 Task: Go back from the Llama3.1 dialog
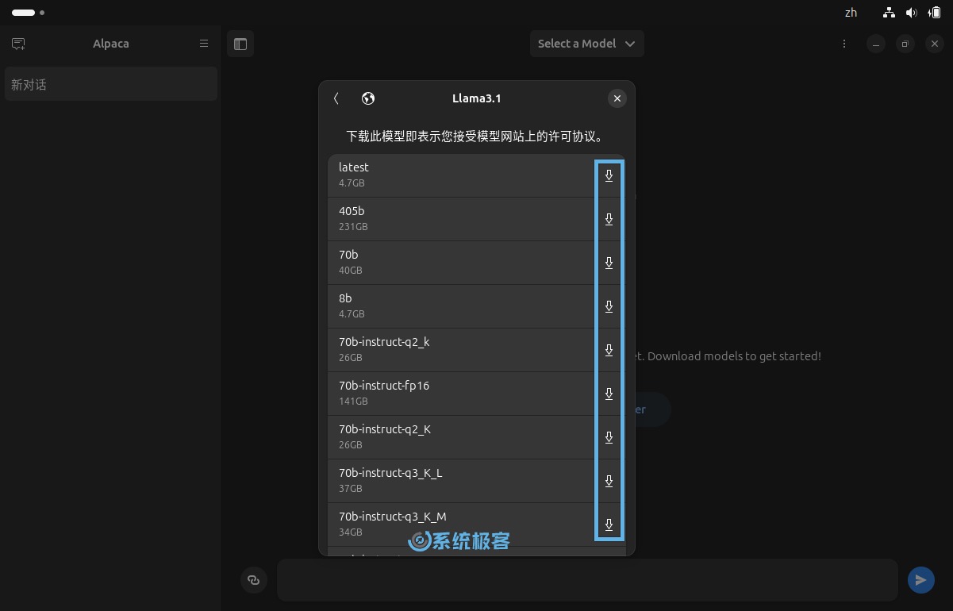click(336, 98)
